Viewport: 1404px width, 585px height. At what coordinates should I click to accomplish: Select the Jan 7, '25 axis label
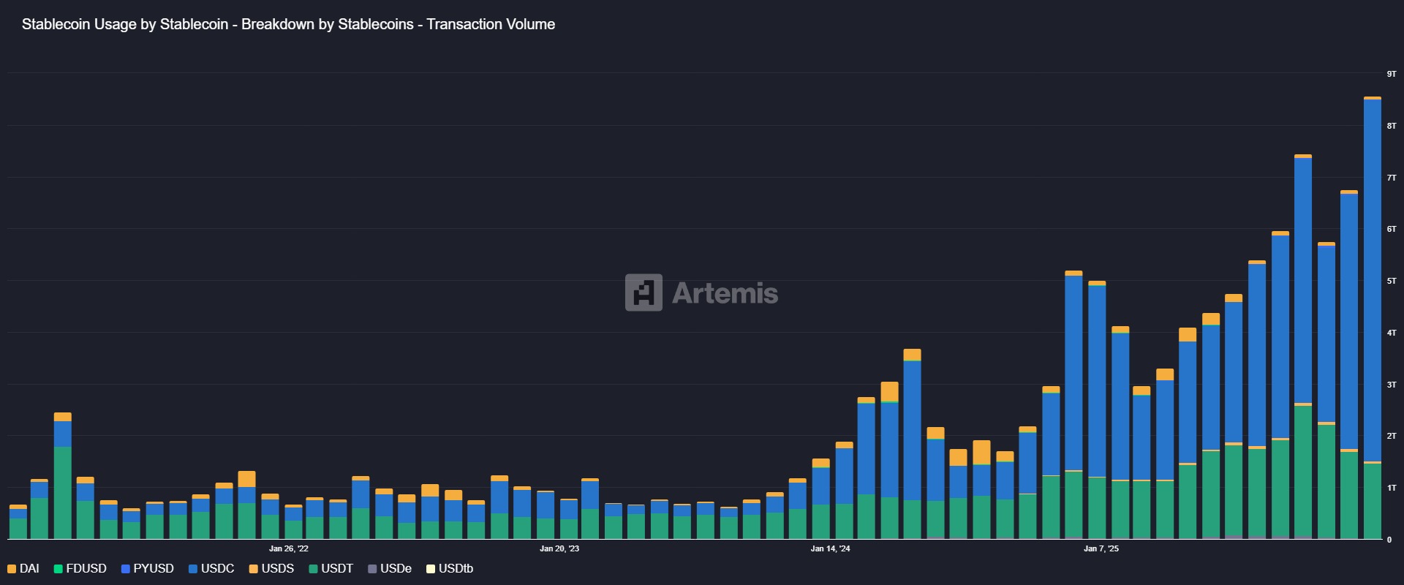(1101, 548)
